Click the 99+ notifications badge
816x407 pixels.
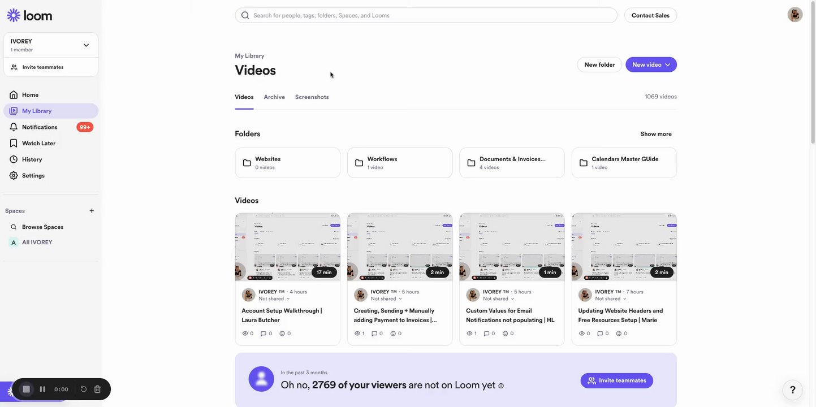[85, 127]
